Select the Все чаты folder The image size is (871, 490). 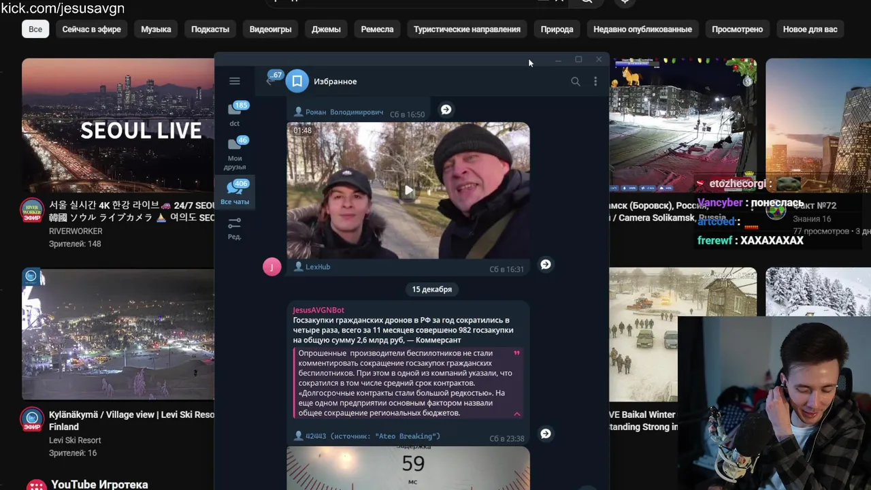point(235,192)
